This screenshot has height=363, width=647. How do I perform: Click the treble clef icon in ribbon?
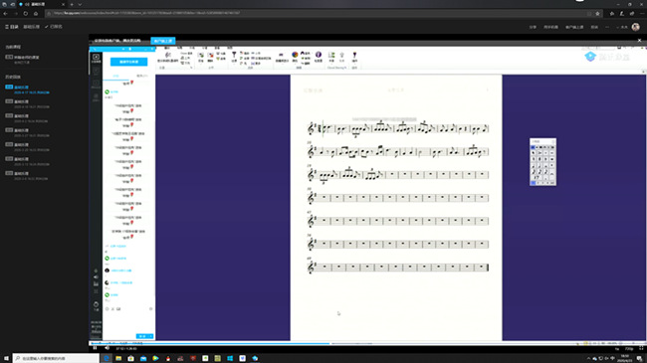pyautogui.click(x=167, y=55)
